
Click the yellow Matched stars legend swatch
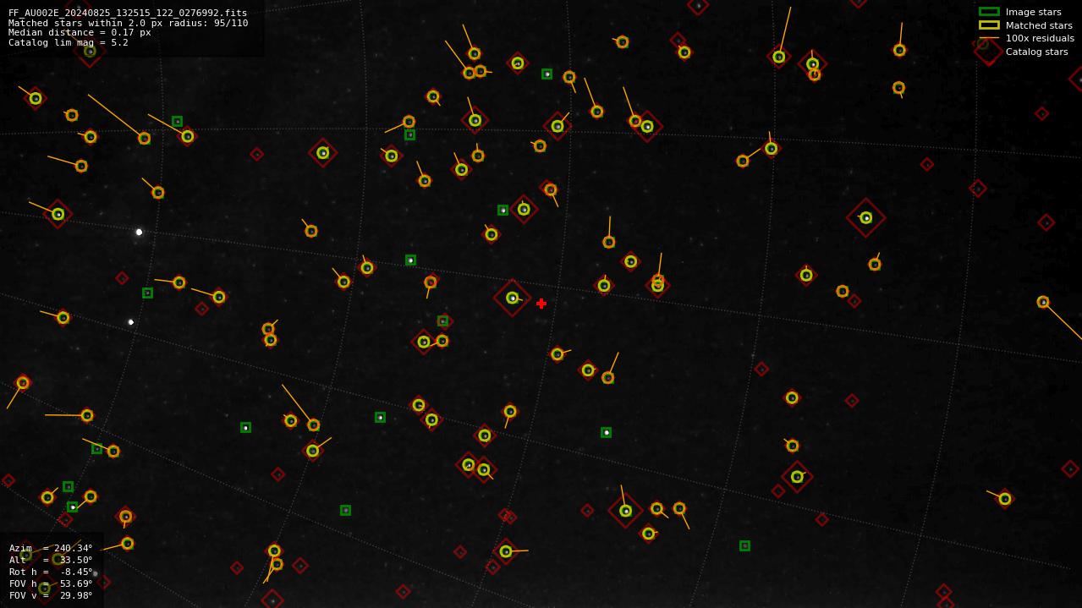pyautogui.click(x=989, y=25)
